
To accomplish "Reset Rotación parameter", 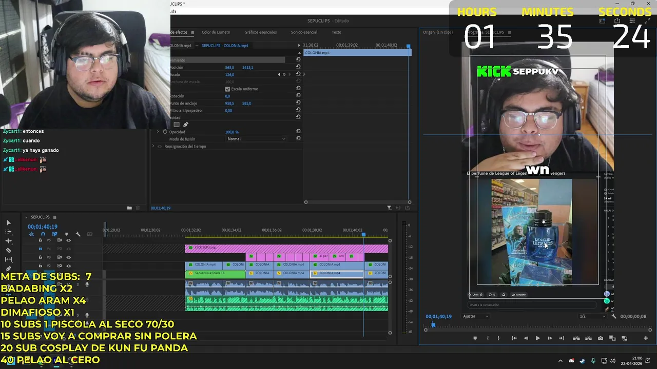I will click(x=298, y=96).
